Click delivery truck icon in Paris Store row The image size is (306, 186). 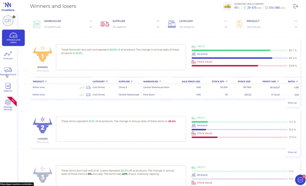[88, 95]
